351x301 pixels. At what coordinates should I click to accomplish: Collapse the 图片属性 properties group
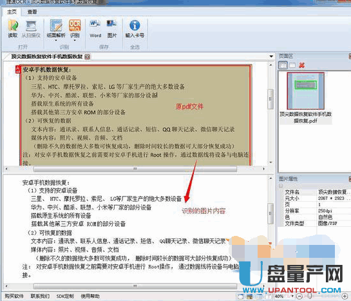pyautogui.click(x=281, y=186)
